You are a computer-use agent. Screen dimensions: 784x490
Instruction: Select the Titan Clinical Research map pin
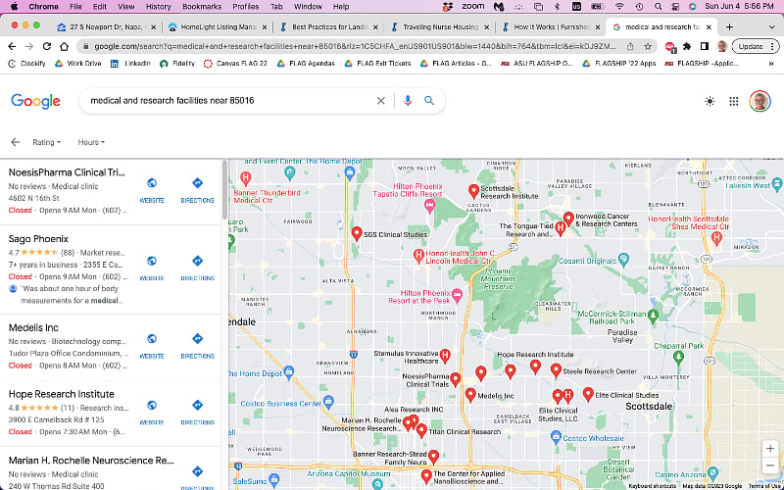pyautogui.click(x=421, y=430)
